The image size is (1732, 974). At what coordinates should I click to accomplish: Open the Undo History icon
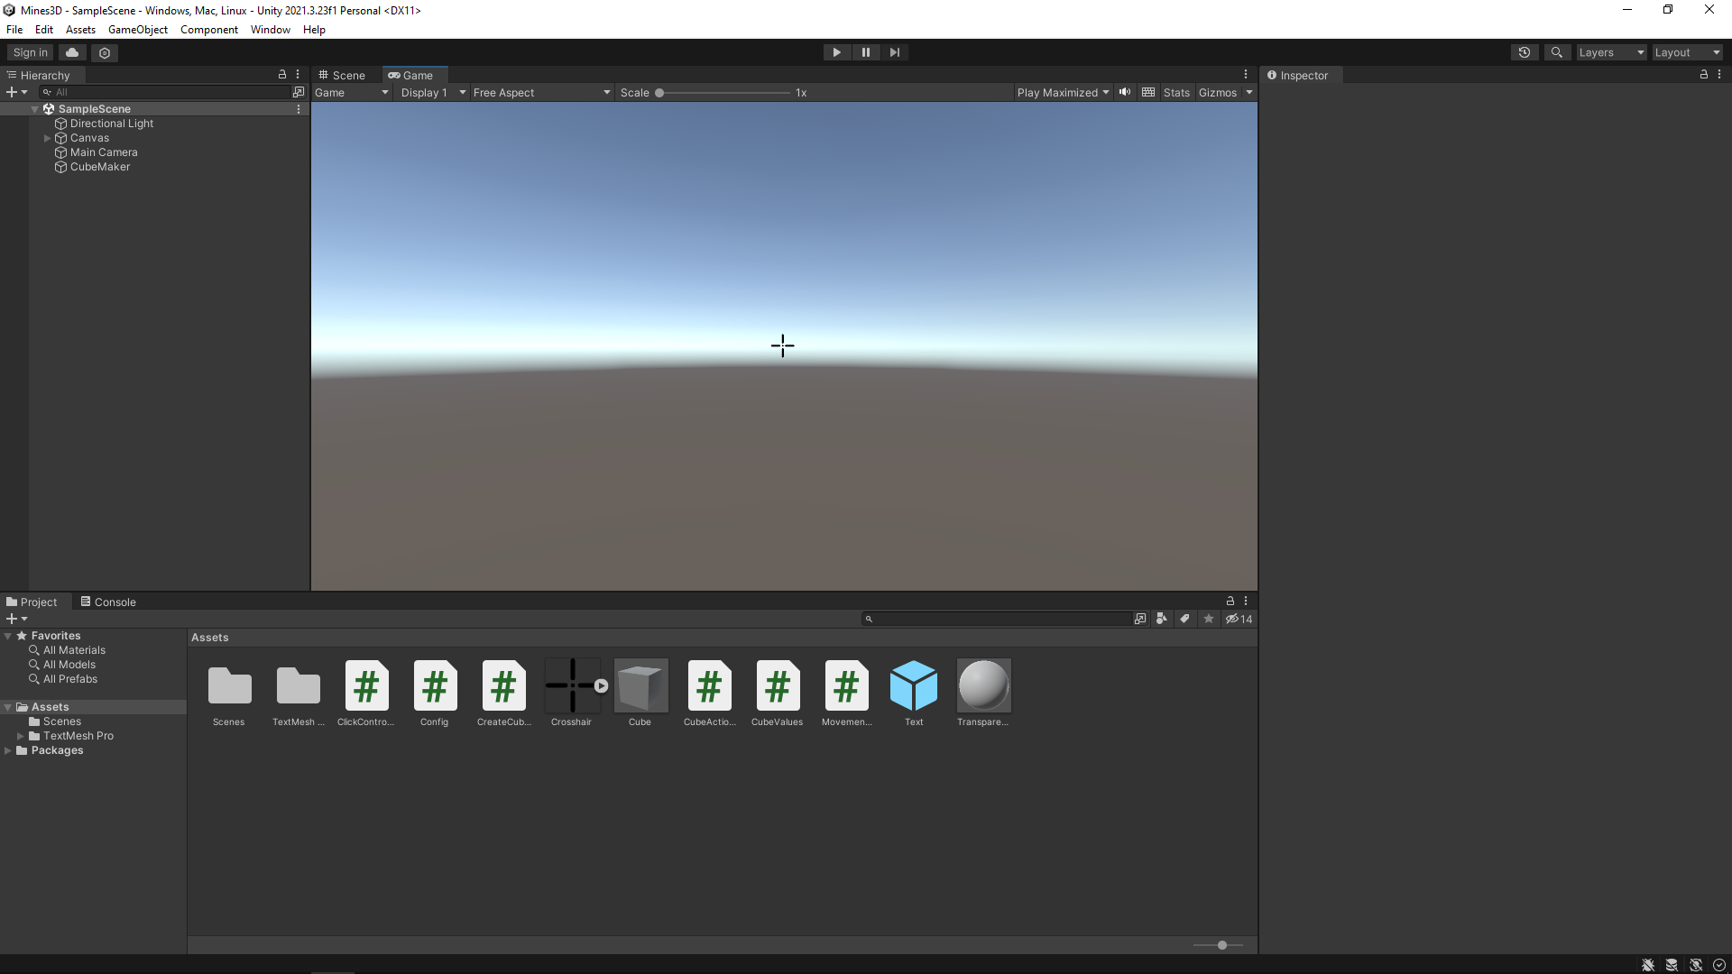coord(1524,52)
